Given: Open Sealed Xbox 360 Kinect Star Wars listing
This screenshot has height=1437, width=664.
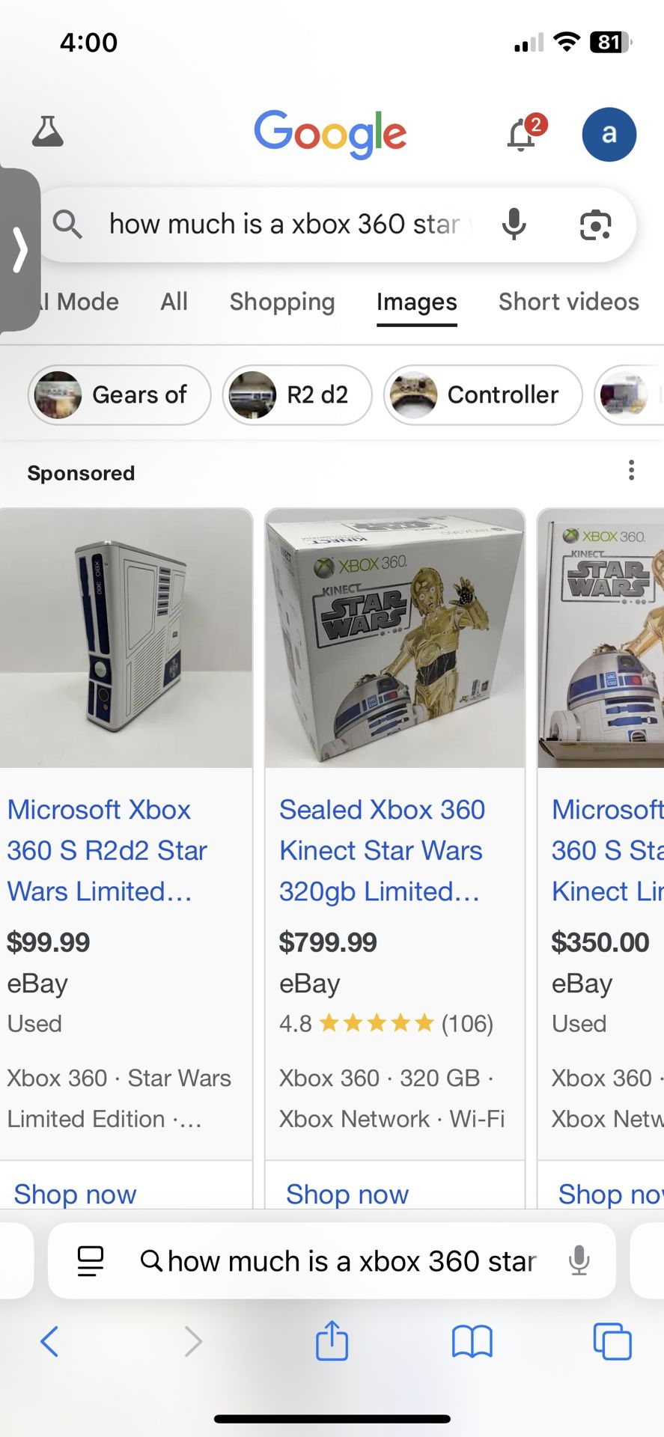Looking at the screenshot, I should pyautogui.click(x=382, y=849).
